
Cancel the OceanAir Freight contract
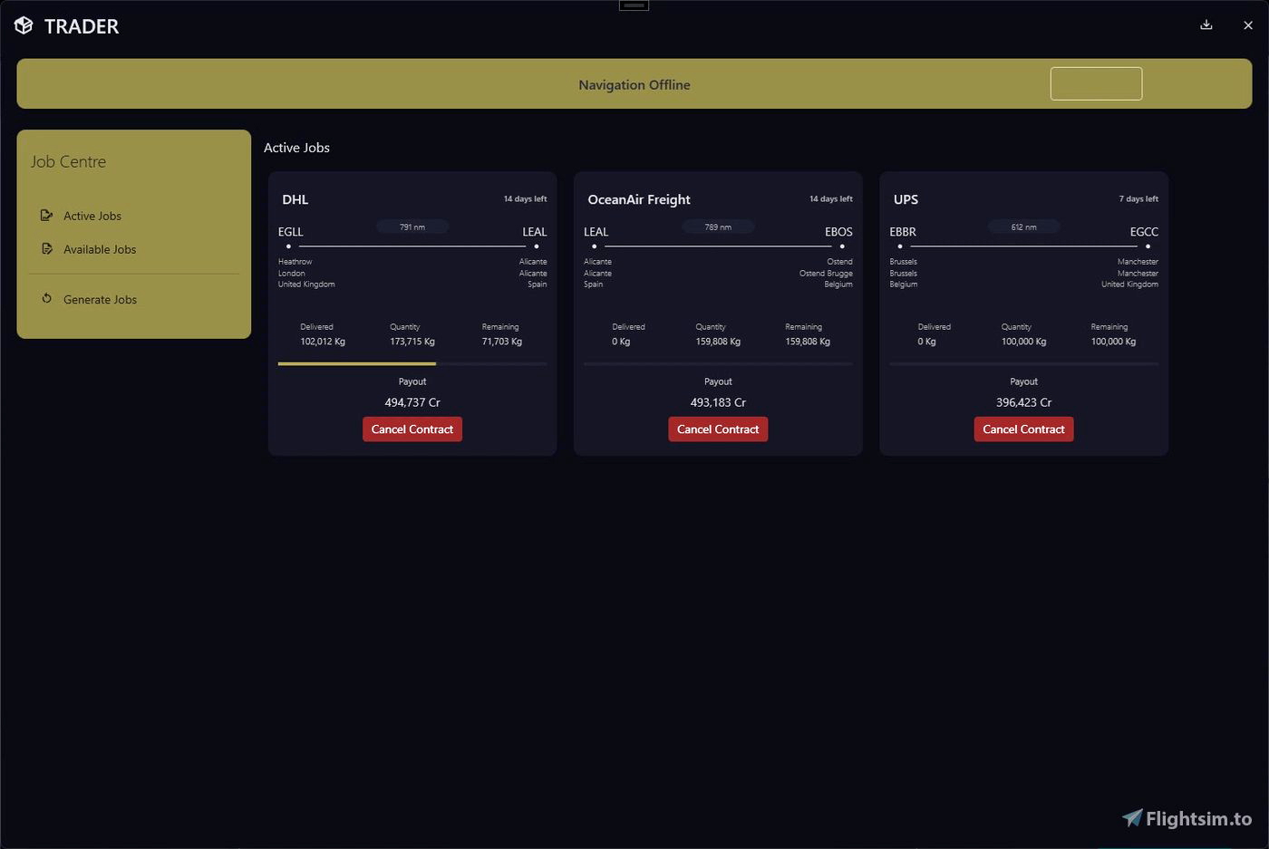[x=718, y=429]
